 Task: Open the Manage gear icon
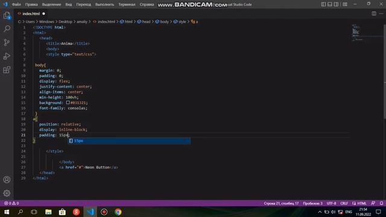pyautogui.click(x=7, y=193)
